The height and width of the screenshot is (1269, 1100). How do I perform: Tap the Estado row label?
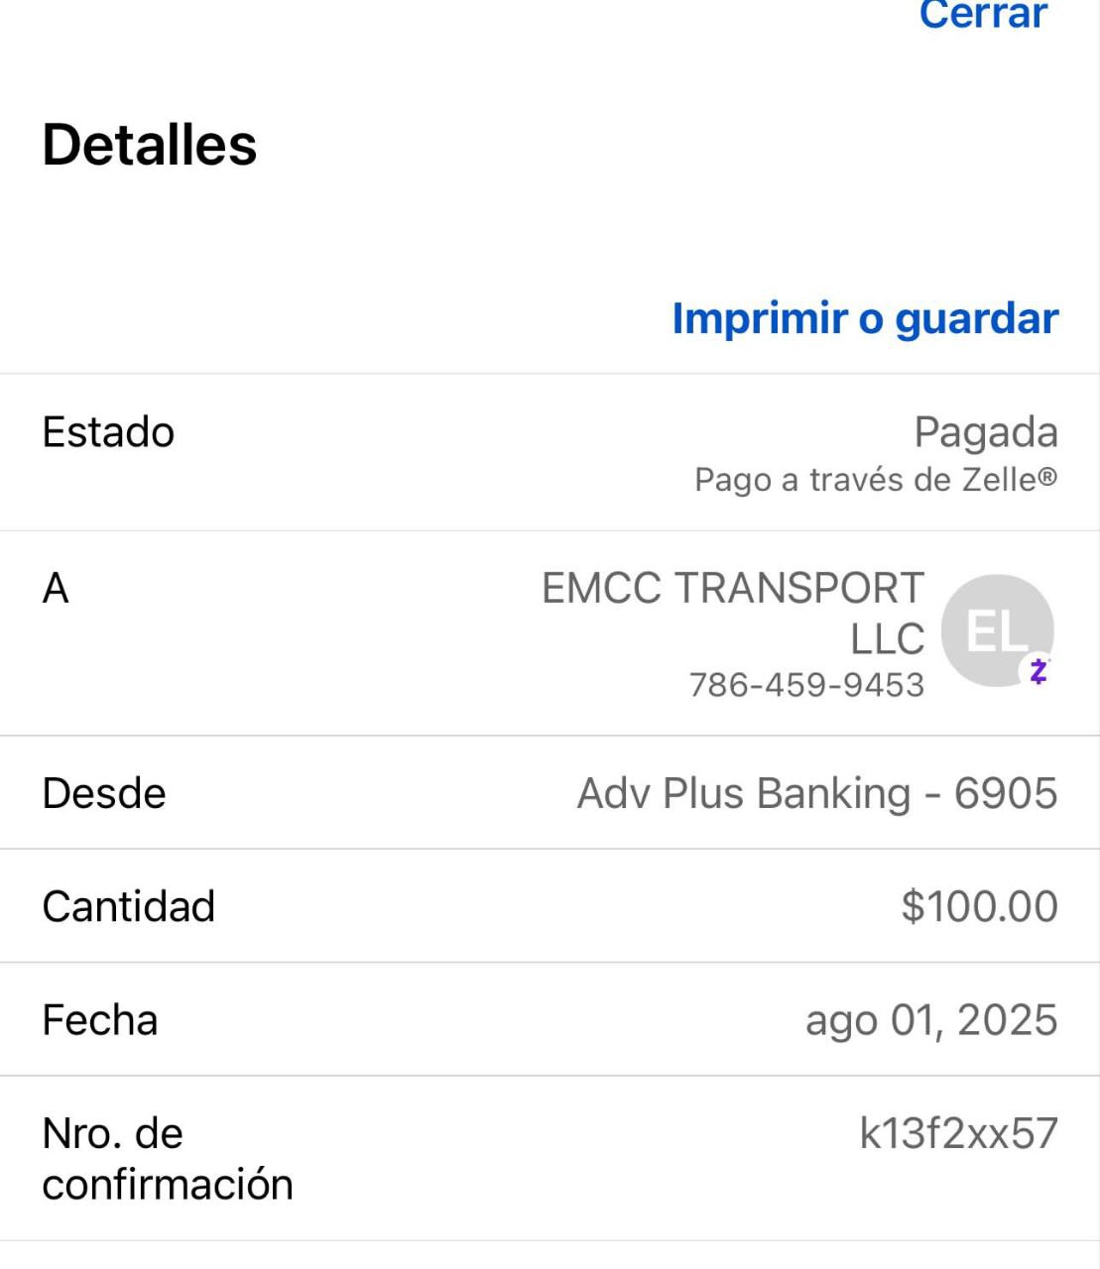pos(108,432)
